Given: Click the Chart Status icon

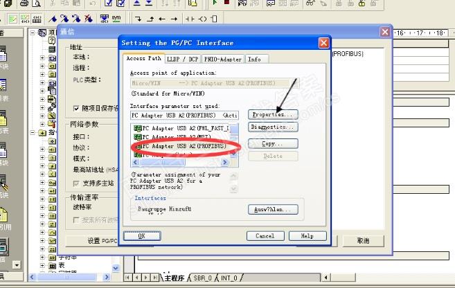Looking at the screenshot, I should coord(271,3).
